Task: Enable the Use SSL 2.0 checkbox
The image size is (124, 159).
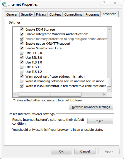Action: (21, 53)
